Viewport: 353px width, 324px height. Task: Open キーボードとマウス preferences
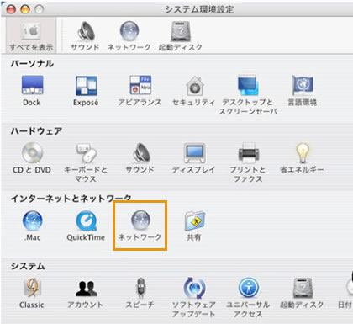pyautogui.click(x=86, y=162)
